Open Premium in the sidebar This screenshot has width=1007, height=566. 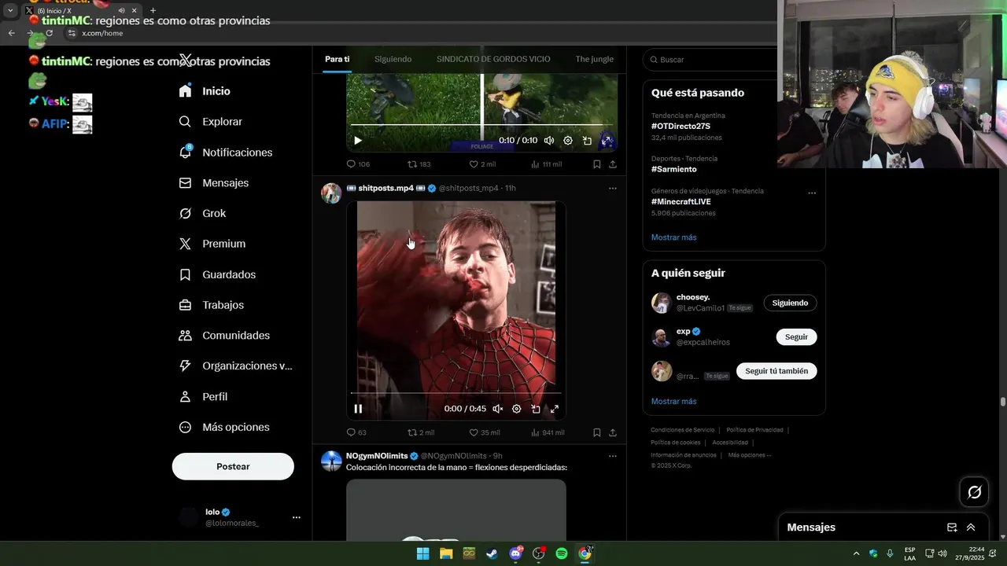tap(212, 244)
